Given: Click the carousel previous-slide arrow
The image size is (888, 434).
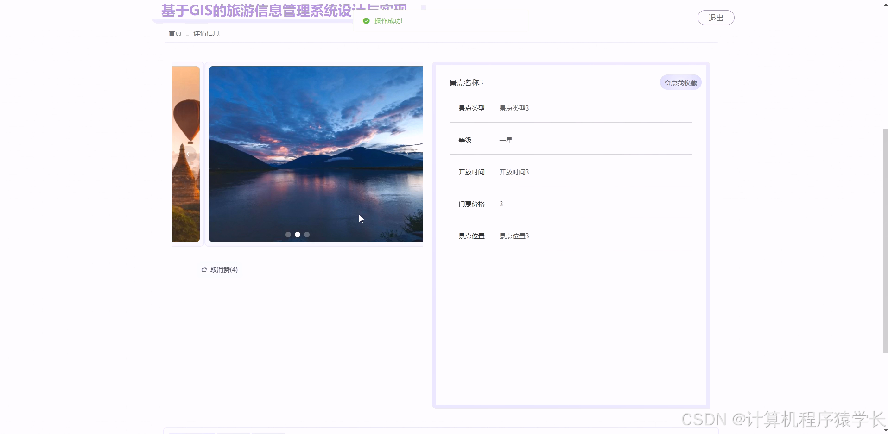Looking at the screenshot, I should [x=189, y=154].
